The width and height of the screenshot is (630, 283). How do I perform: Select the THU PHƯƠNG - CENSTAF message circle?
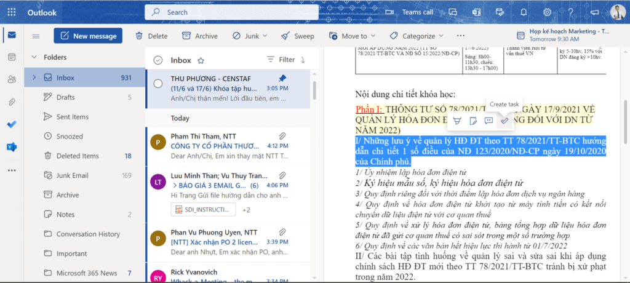158,84
